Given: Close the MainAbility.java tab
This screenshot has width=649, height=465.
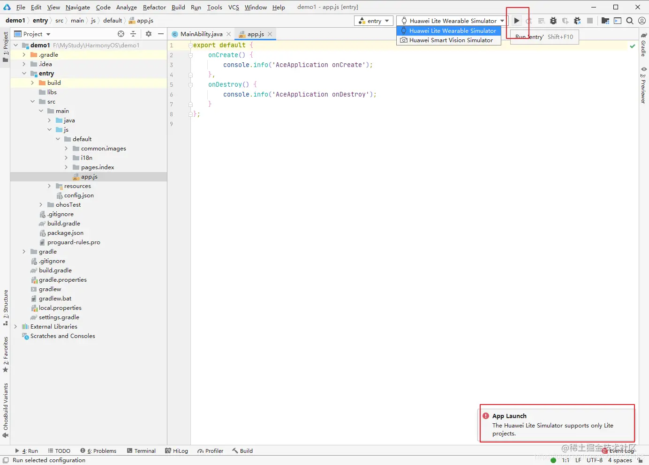Looking at the screenshot, I should pos(229,34).
